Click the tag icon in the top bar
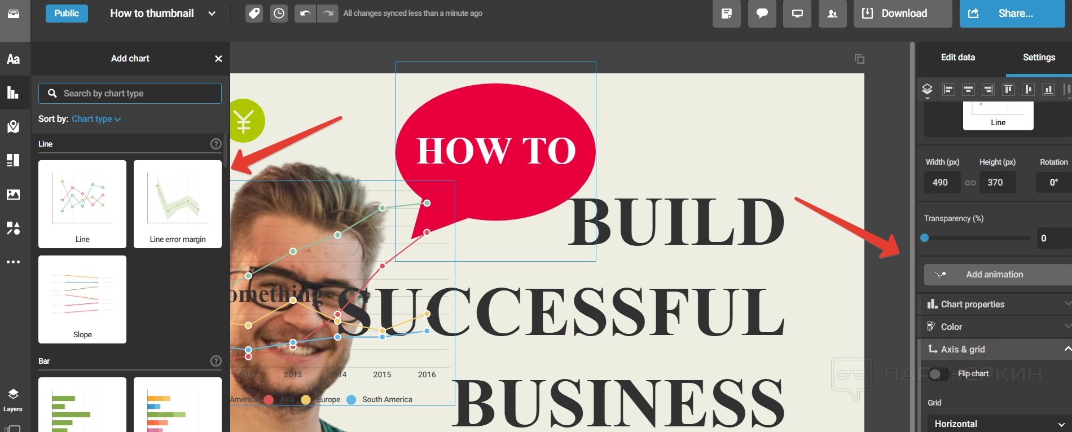The height and width of the screenshot is (432, 1072). [x=254, y=14]
